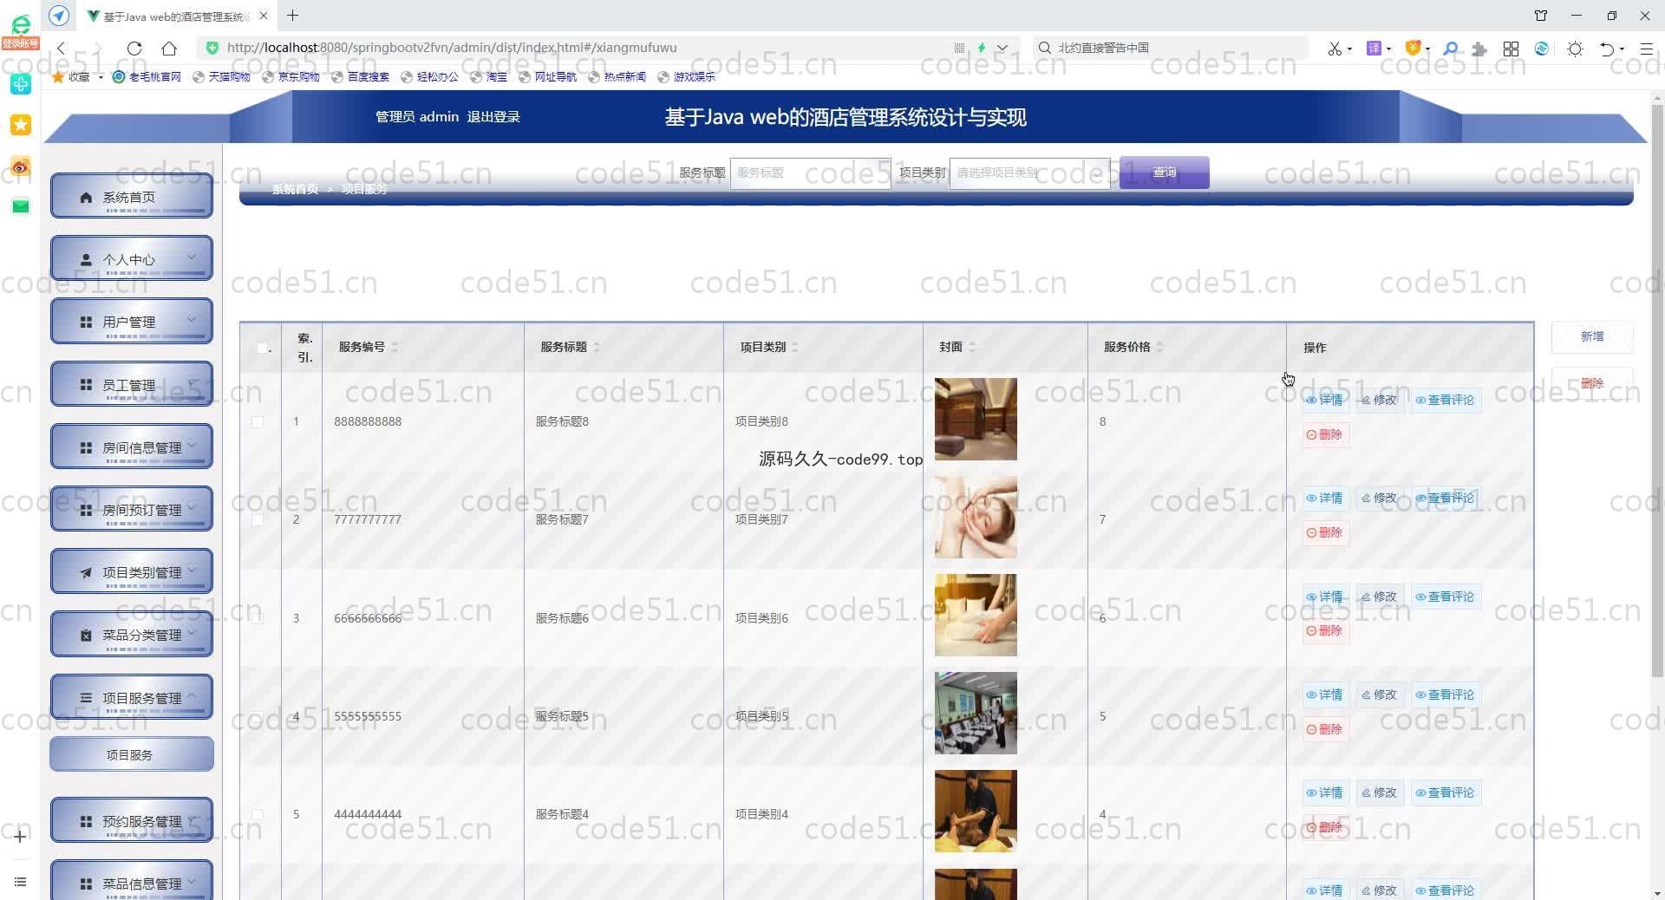Sort by 服务价格 column arrows
This screenshot has width=1665, height=900.
tap(1159, 347)
